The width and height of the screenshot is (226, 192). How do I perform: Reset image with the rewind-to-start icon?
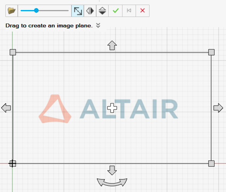[x=129, y=11]
